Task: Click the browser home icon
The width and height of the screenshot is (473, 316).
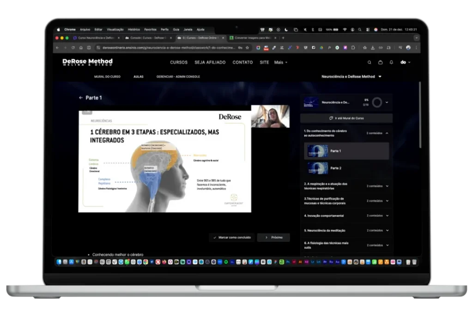Action: [x=81, y=48]
